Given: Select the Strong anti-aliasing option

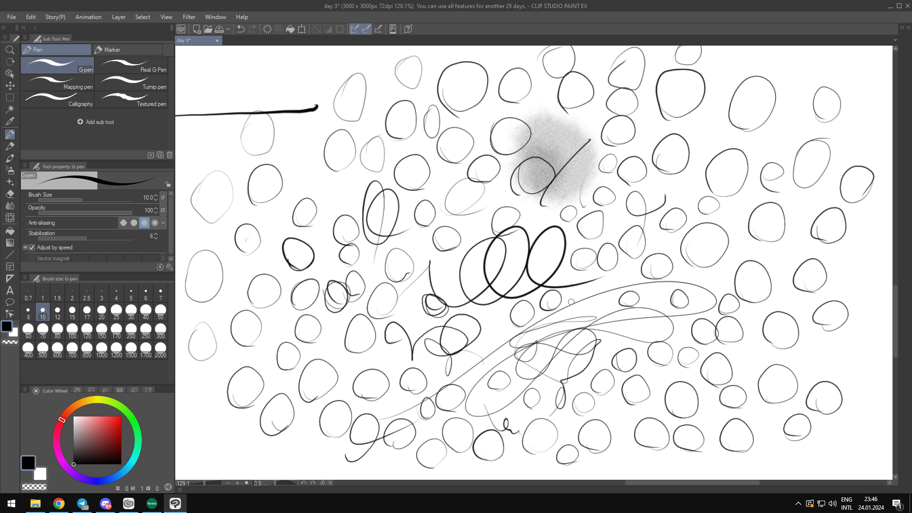Looking at the screenshot, I should 155,223.
